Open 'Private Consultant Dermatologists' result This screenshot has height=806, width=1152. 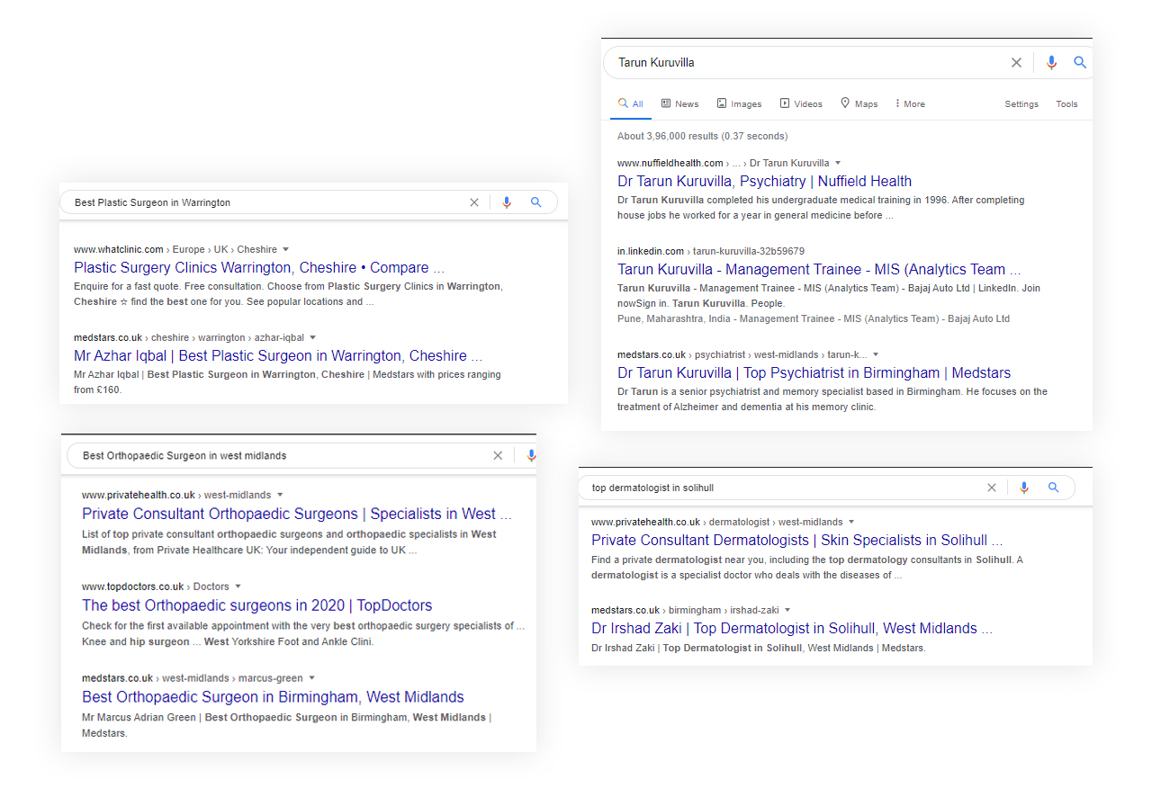click(796, 540)
